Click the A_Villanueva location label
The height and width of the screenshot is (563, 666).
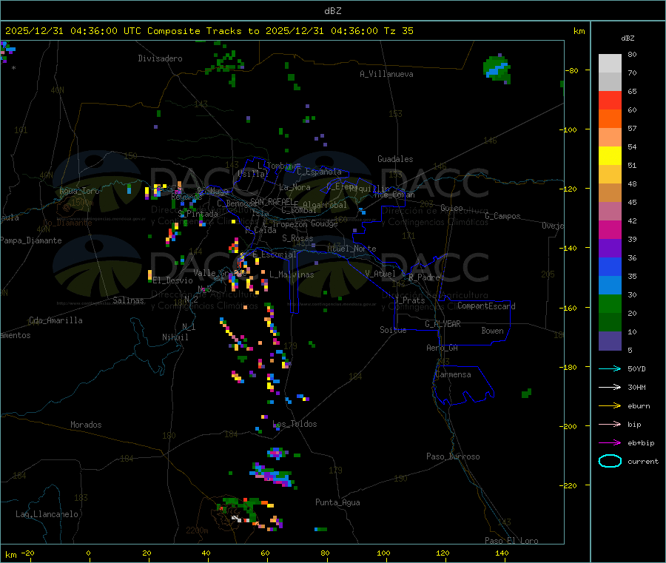(x=386, y=74)
